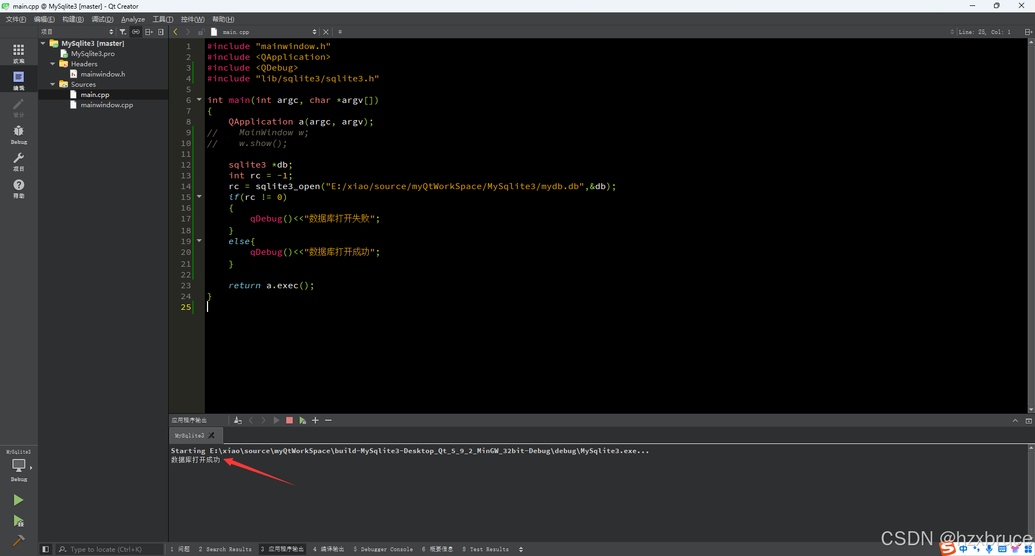1035x556 pixels.
Task: Toggle the filter tree in project panel
Action: point(122,32)
